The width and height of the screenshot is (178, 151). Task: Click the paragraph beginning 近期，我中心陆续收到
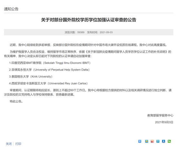(x=89, y=45)
